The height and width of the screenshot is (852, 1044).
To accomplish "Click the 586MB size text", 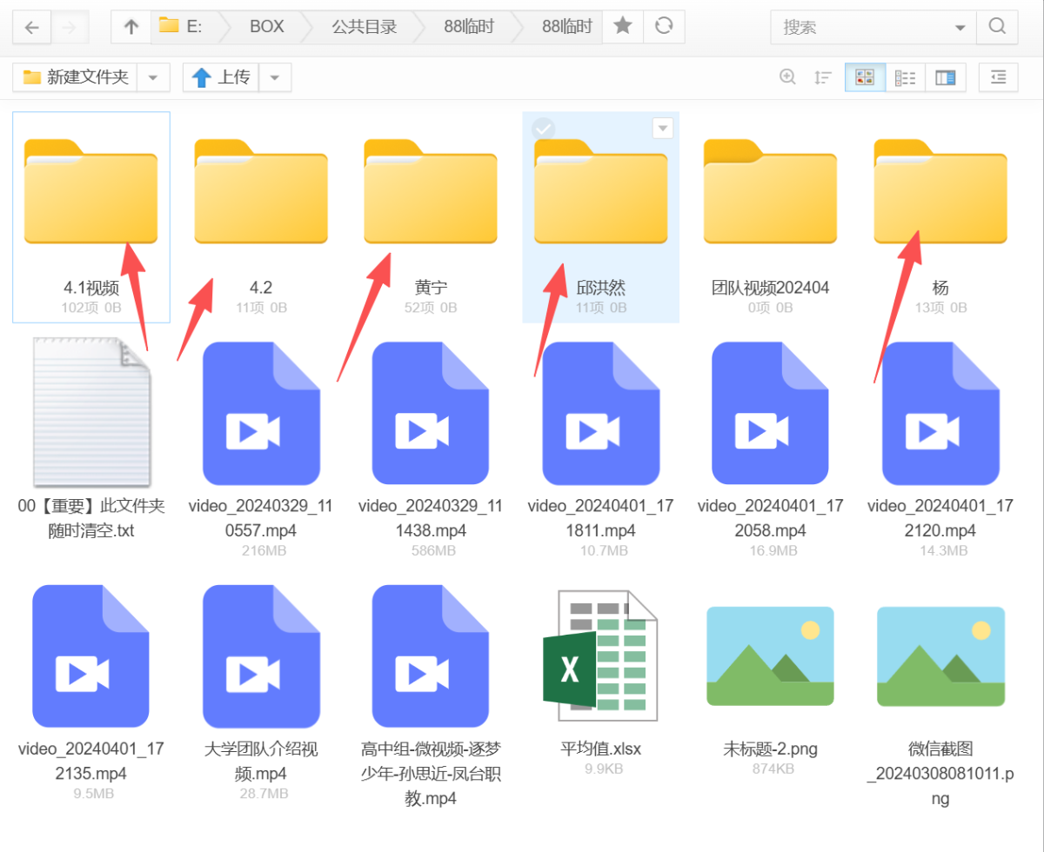I will [432, 551].
